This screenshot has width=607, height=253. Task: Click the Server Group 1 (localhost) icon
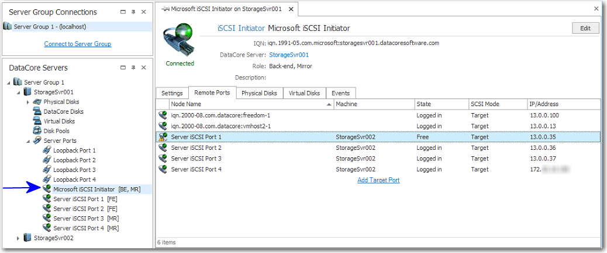pos(8,27)
